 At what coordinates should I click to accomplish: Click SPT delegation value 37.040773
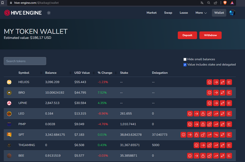[160, 135]
